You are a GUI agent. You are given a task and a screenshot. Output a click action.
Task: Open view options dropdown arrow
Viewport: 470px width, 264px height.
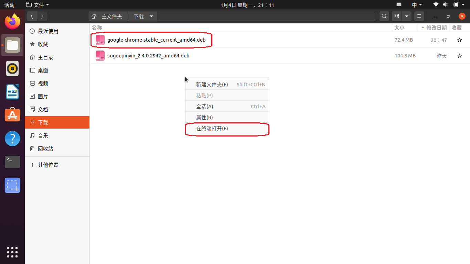point(407,16)
